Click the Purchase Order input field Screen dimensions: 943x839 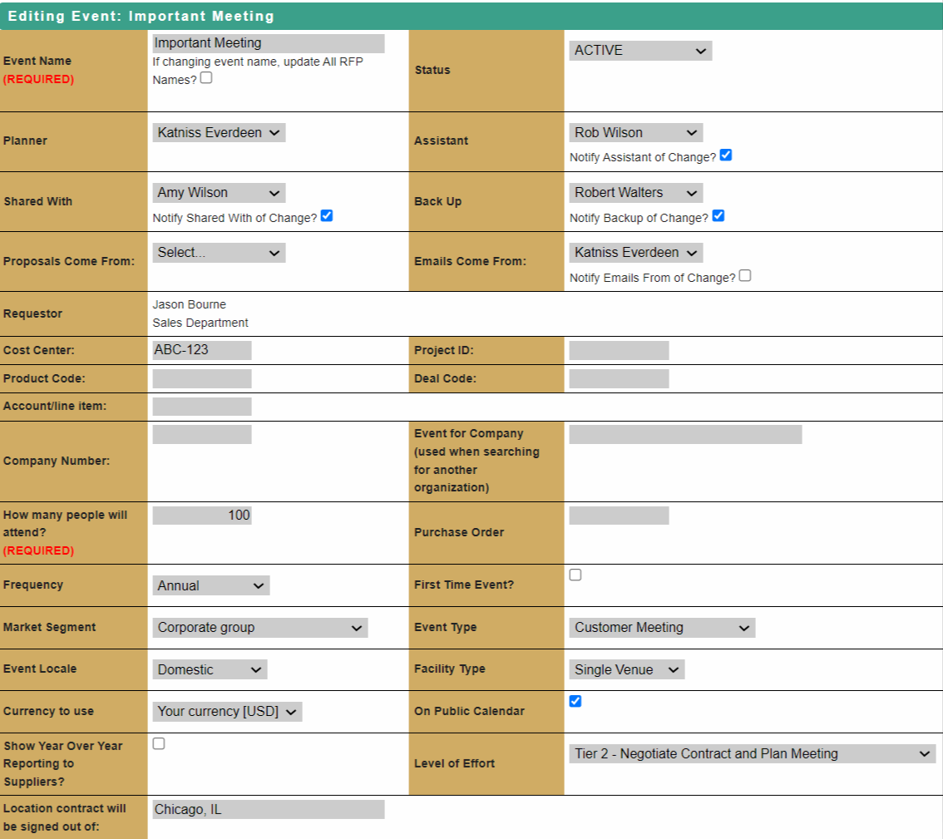coord(619,516)
